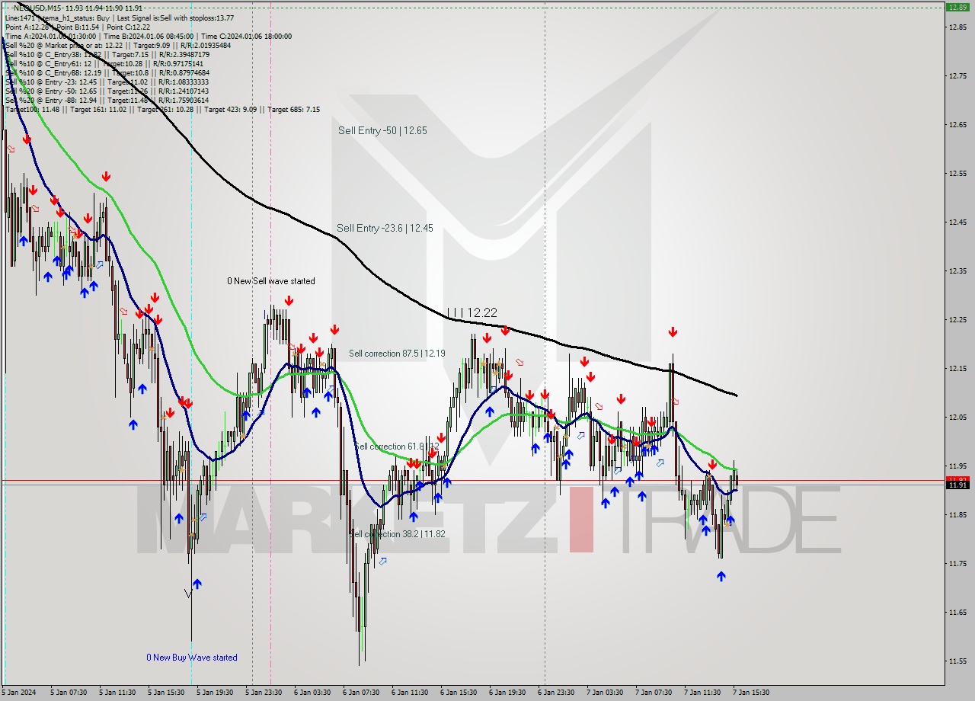Click 11.85 on the price axis
This screenshot has height=701, width=975.
957,515
